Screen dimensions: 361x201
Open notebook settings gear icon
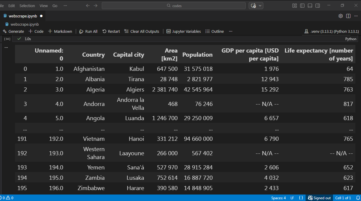pos(341,16)
